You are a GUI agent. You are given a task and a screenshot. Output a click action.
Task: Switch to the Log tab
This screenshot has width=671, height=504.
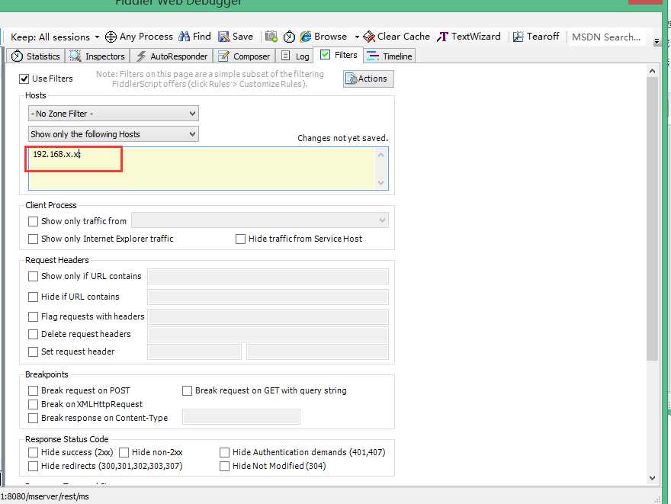pos(295,56)
